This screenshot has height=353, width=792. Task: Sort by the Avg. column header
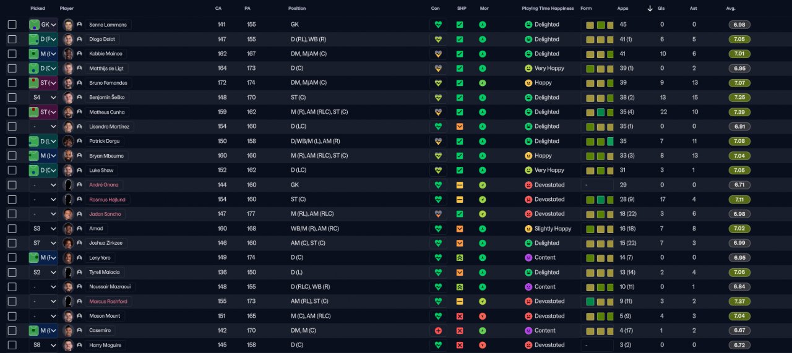pos(731,9)
